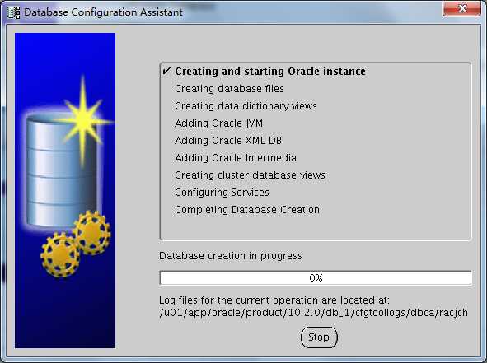This screenshot has height=363, width=487.
Task: Select 'Completing Database Creation' step
Action: [x=247, y=210]
